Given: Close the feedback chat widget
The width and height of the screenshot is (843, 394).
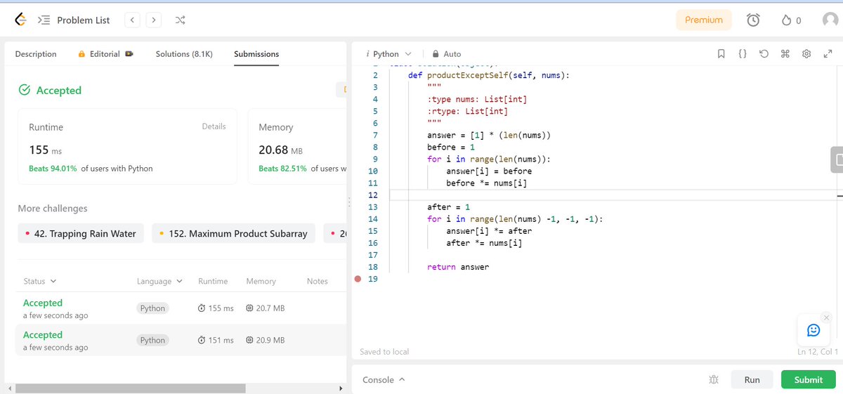Looking at the screenshot, I should [x=826, y=317].
